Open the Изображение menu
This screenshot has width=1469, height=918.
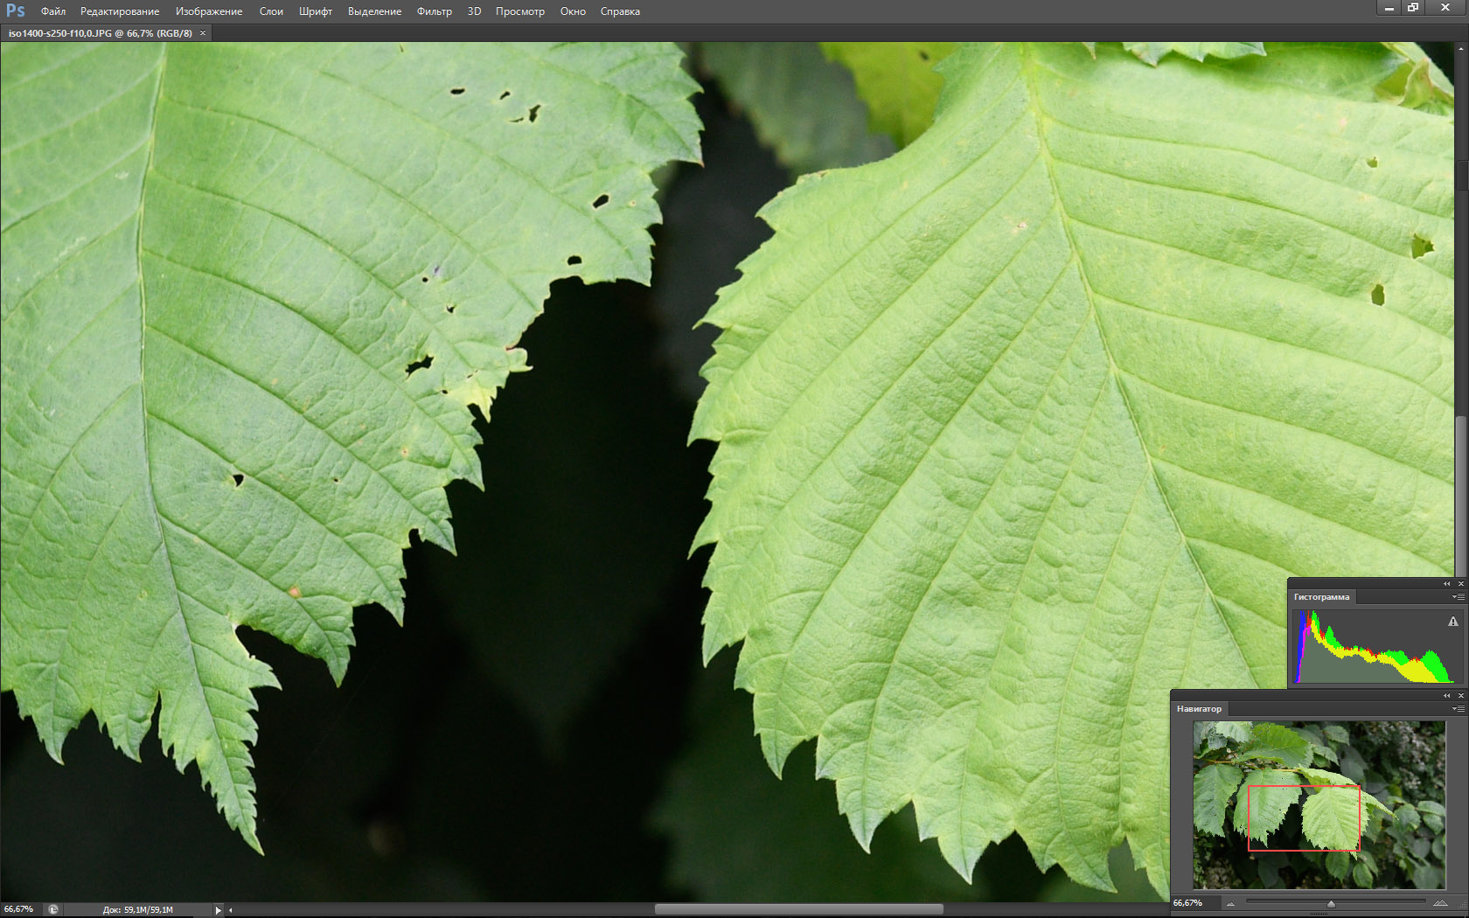209,11
